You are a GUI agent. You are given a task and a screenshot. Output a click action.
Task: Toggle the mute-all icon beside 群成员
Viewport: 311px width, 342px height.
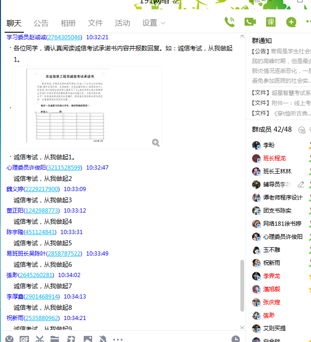coord(302,130)
